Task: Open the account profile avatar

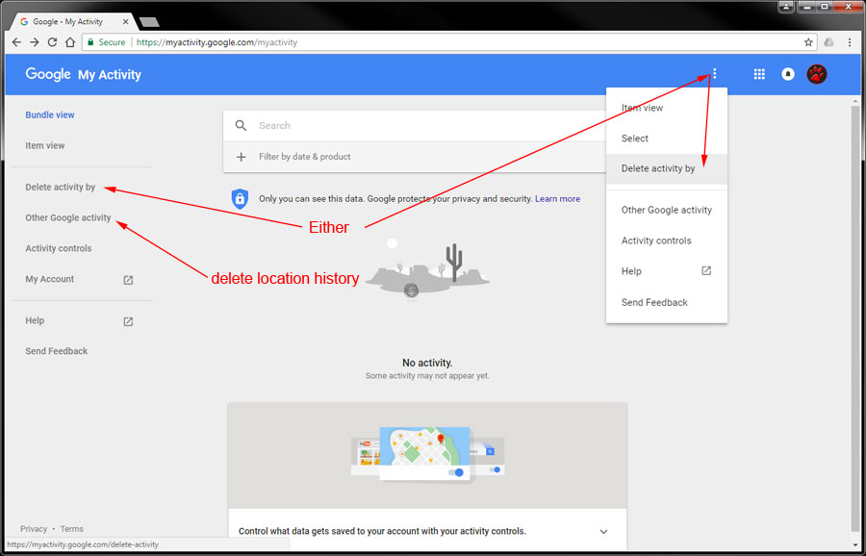Action: pyautogui.click(x=817, y=74)
